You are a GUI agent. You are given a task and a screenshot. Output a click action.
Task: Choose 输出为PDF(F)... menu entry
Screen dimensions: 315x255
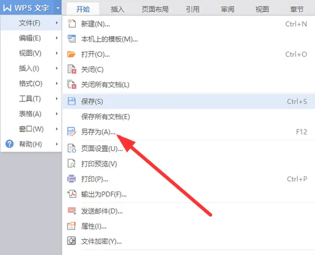189,194
